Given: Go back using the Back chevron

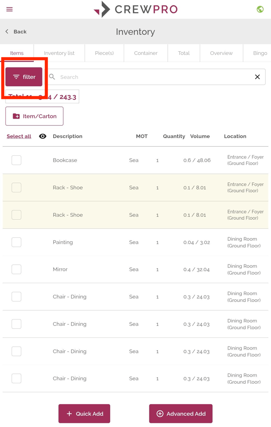Looking at the screenshot, I should tap(7, 32).
